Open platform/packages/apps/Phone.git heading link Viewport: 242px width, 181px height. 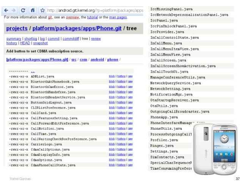(77, 28)
